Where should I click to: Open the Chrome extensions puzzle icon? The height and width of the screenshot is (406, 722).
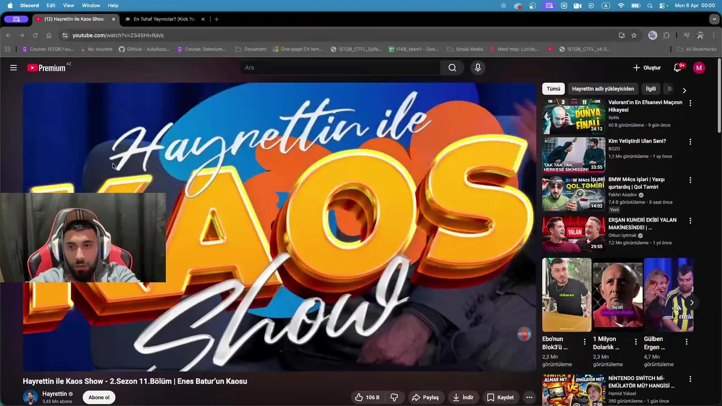point(666,35)
